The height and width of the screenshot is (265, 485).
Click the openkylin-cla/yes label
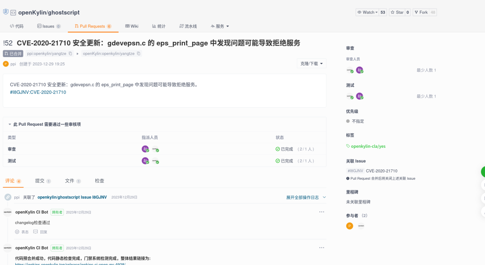tap(368, 146)
